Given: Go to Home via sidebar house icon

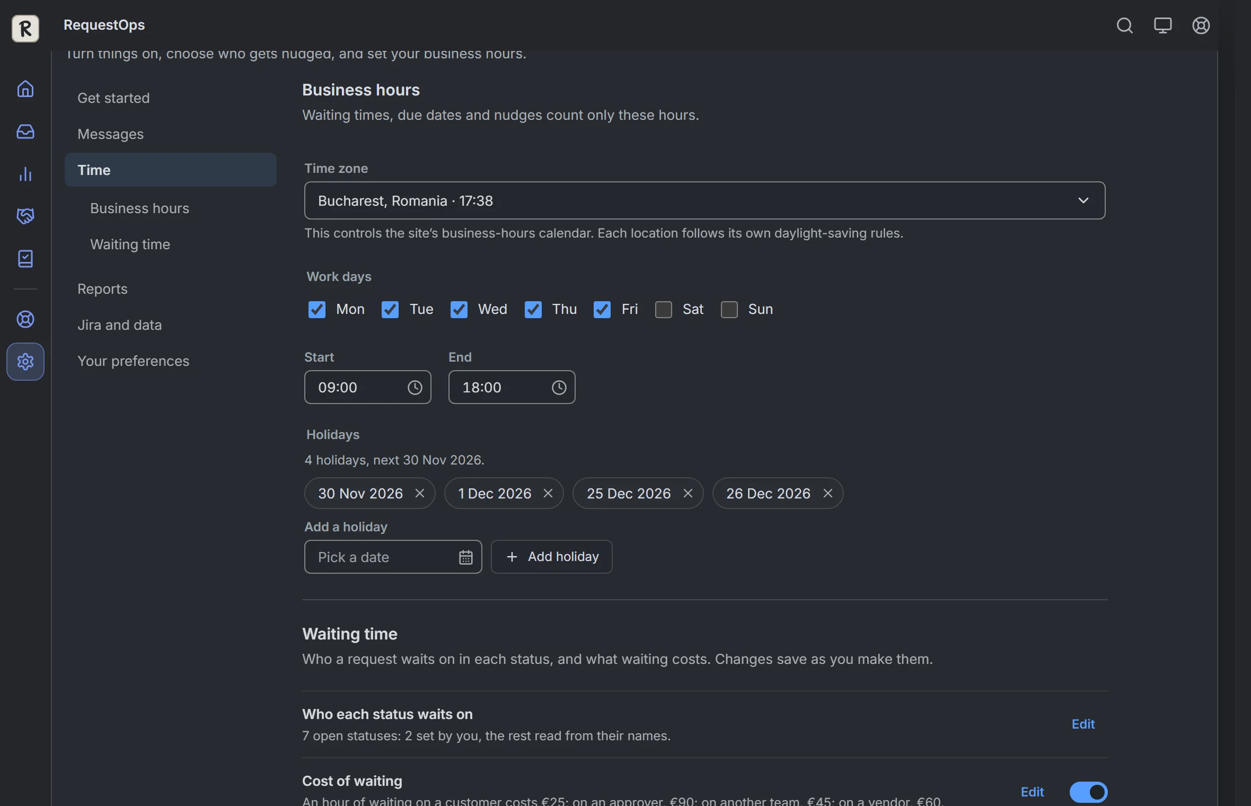Looking at the screenshot, I should click(25, 89).
